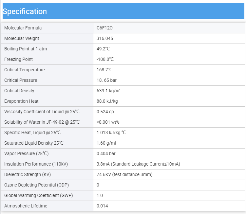Click the Dielectric Strength (KV) label
This screenshot has height=214, width=246.
point(28,174)
